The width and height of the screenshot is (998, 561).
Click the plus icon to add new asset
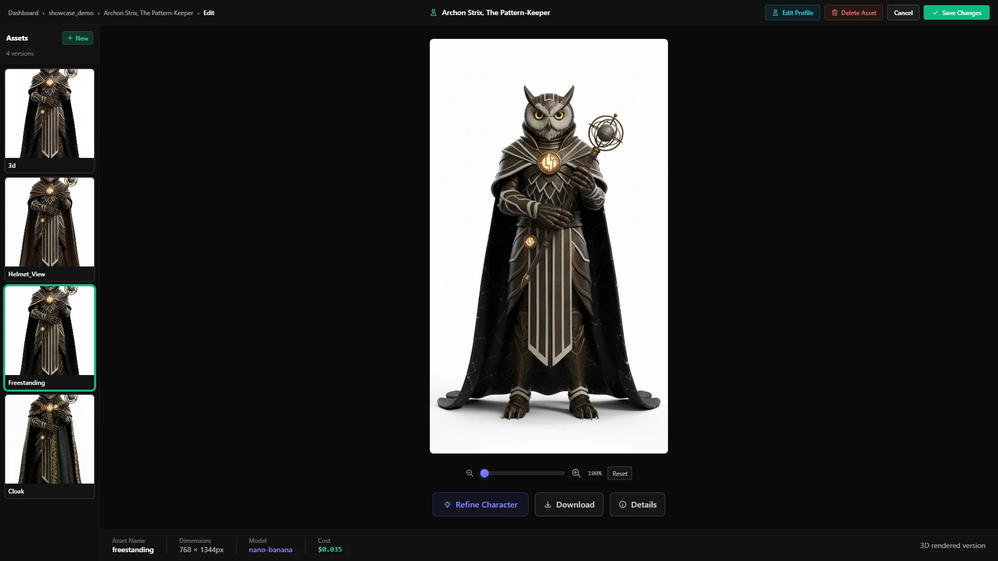click(70, 38)
